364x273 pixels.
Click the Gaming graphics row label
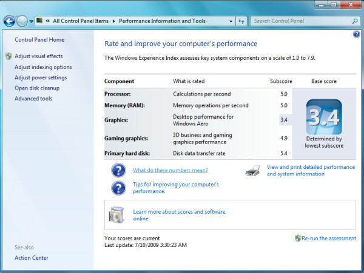coord(126,139)
